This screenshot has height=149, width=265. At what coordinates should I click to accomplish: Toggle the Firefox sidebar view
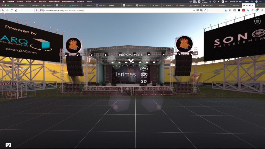tap(235, 10)
